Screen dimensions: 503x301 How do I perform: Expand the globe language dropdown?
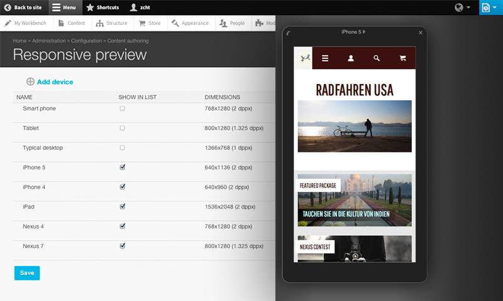click(x=462, y=8)
